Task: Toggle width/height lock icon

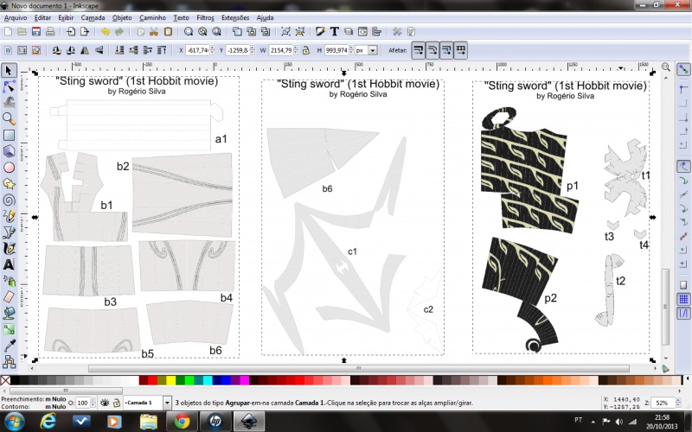Action: [x=305, y=50]
